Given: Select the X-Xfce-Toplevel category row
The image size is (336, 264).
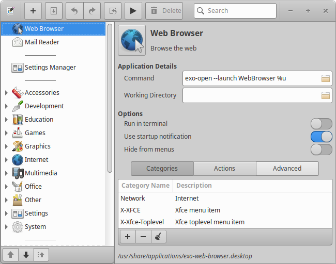Looking at the screenshot, I should tap(225, 222).
